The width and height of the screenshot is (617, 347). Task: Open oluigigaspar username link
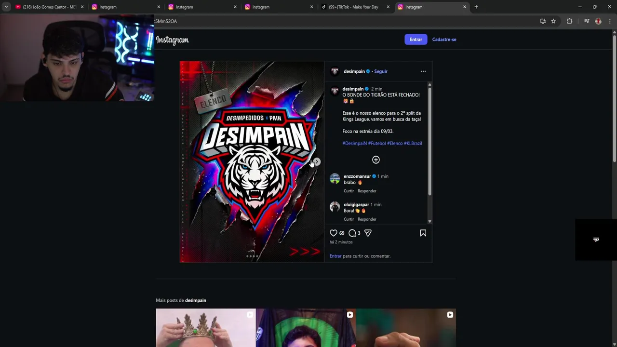pyautogui.click(x=356, y=205)
